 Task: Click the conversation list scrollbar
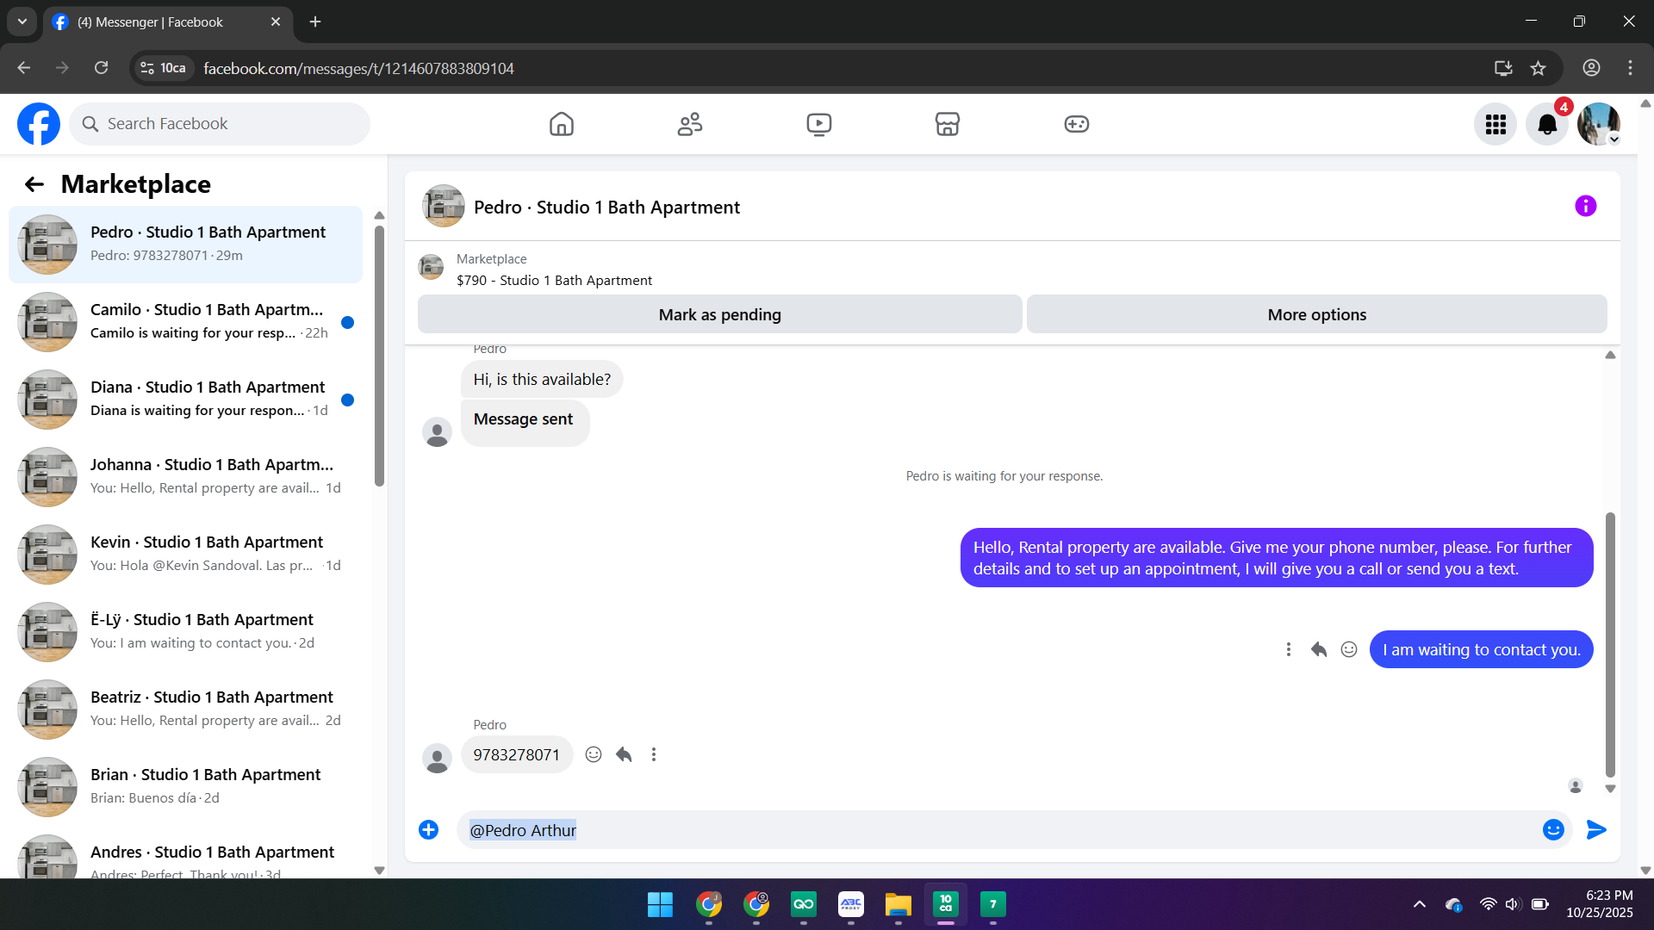click(379, 357)
